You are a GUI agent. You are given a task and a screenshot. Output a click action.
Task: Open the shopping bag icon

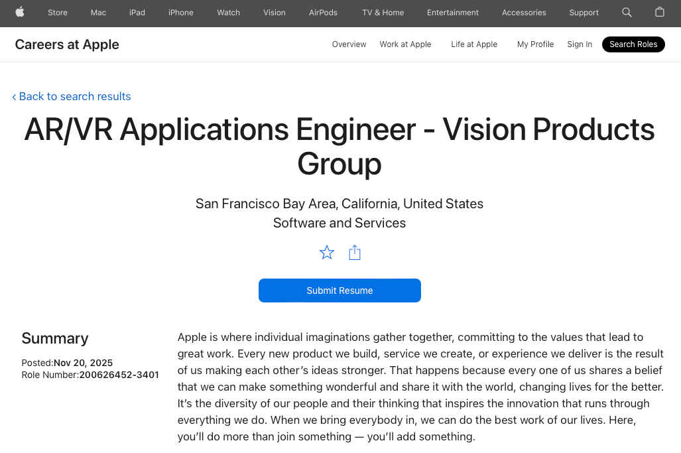point(659,12)
